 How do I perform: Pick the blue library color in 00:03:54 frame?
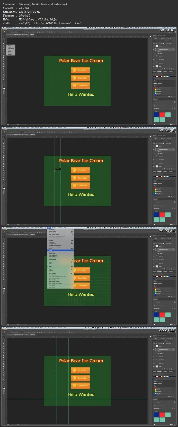click(156, 315)
